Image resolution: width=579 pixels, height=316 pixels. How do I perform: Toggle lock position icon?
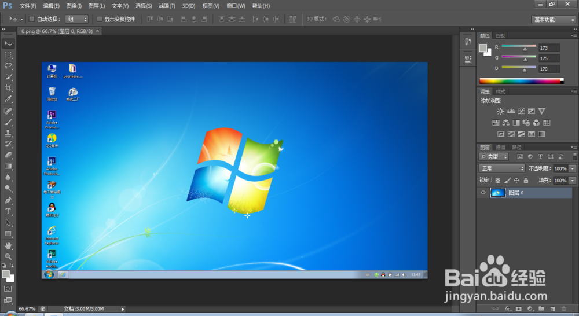pos(516,181)
